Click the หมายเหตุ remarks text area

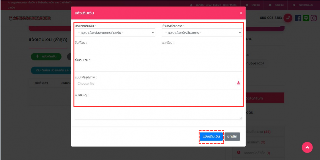[x=158, y=109]
